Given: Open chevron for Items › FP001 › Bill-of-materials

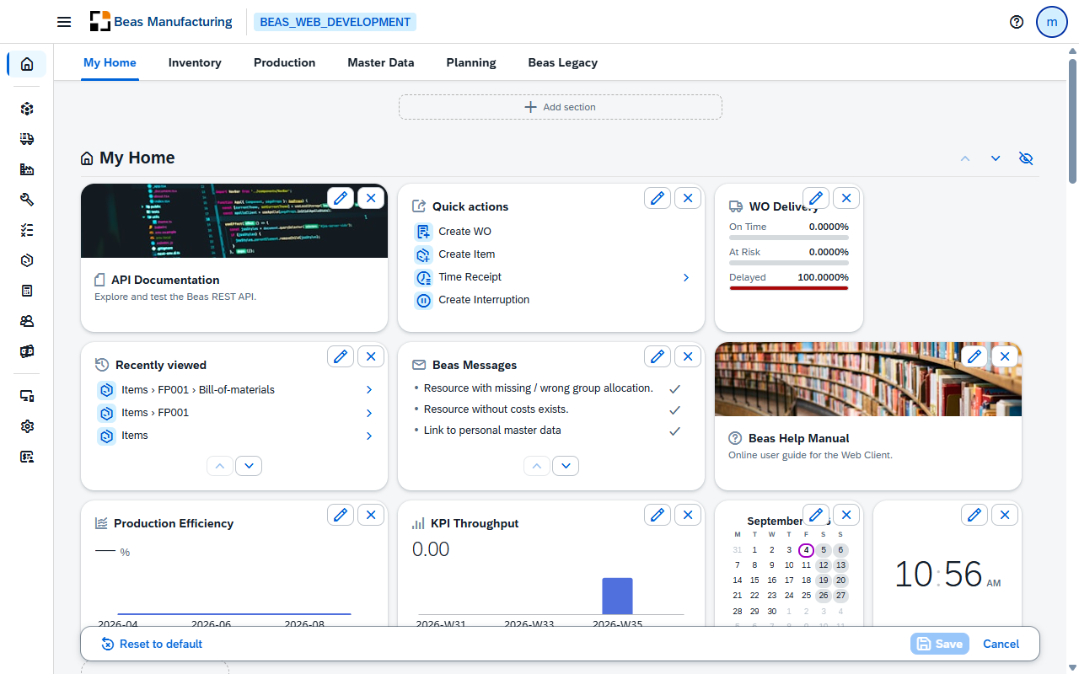Looking at the screenshot, I should point(369,390).
